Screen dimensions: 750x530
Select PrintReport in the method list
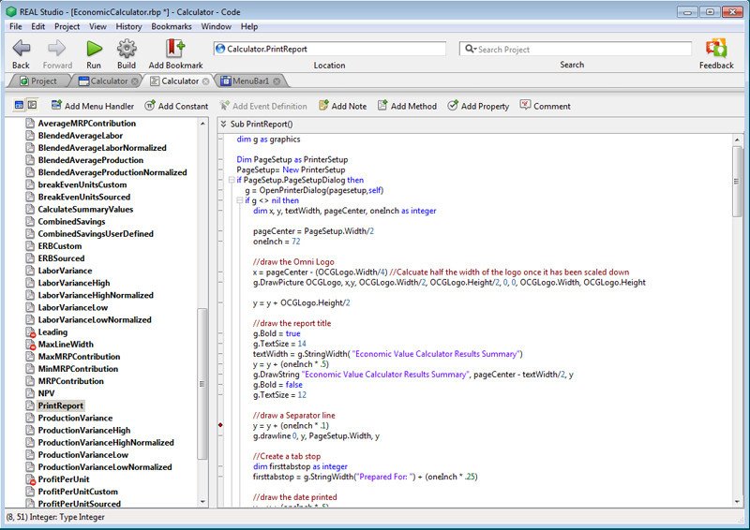(x=61, y=405)
